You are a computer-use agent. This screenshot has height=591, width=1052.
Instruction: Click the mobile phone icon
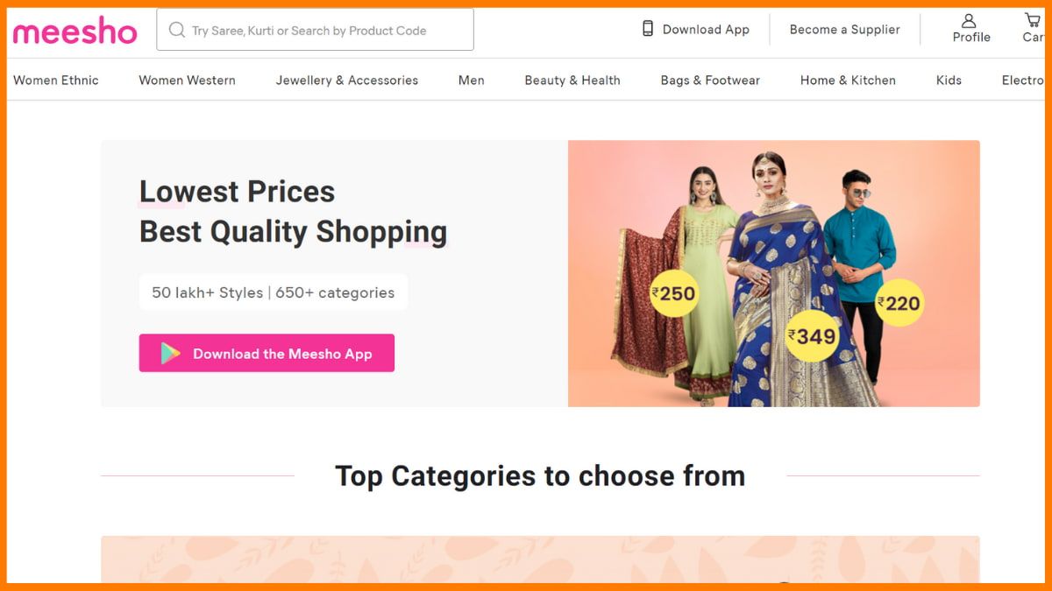[x=648, y=29]
